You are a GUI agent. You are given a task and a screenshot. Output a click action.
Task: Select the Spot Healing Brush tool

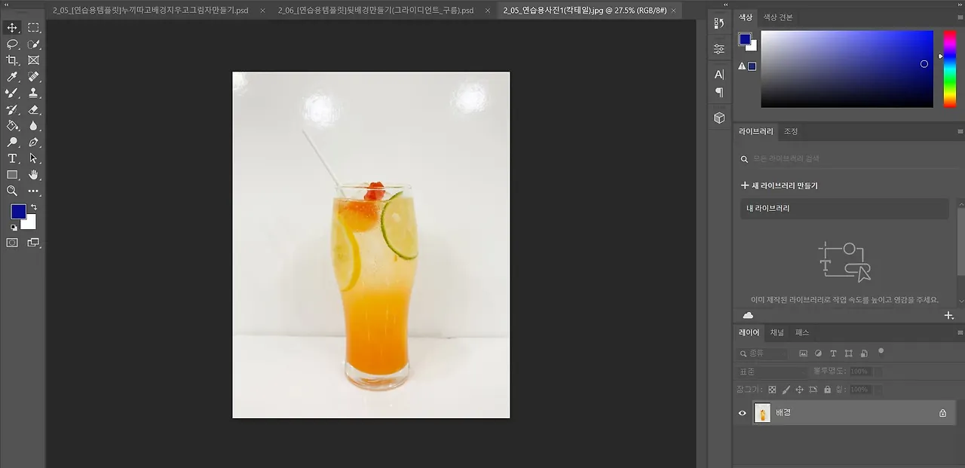34,77
